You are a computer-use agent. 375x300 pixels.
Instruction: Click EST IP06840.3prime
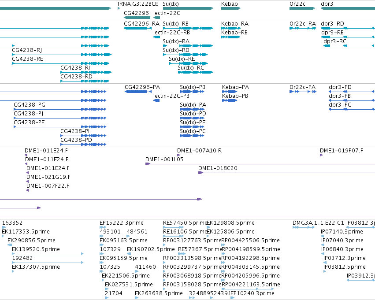(342, 250)
